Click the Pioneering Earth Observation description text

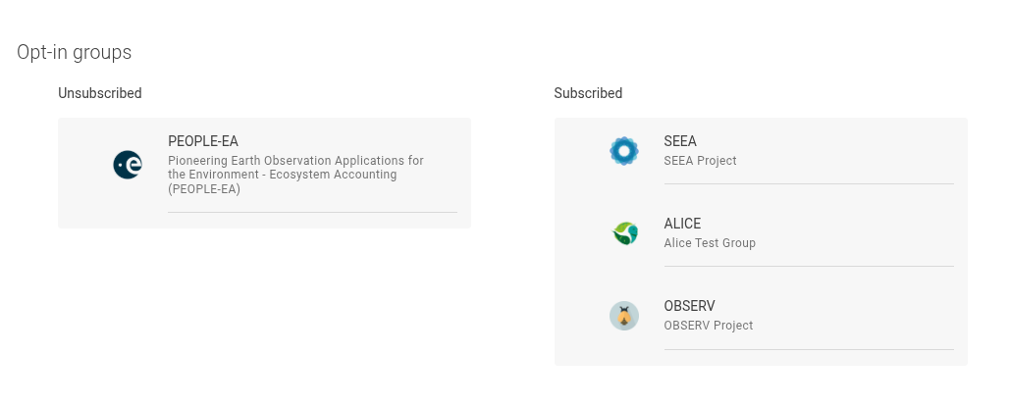[295, 175]
